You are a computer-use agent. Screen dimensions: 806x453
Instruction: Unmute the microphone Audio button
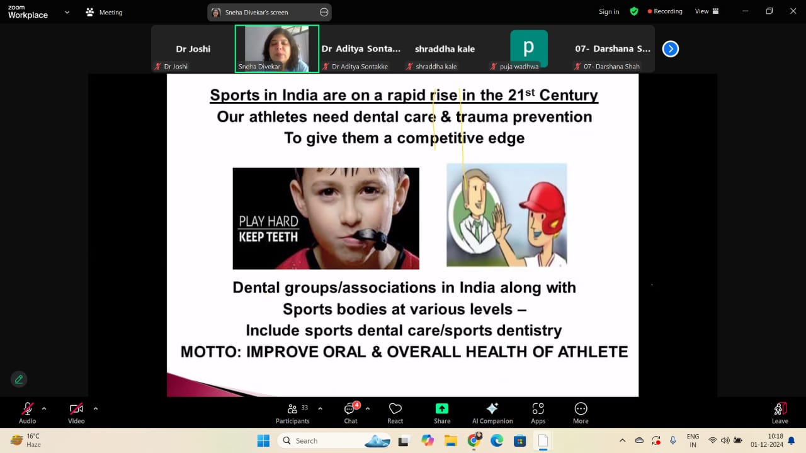pyautogui.click(x=28, y=412)
